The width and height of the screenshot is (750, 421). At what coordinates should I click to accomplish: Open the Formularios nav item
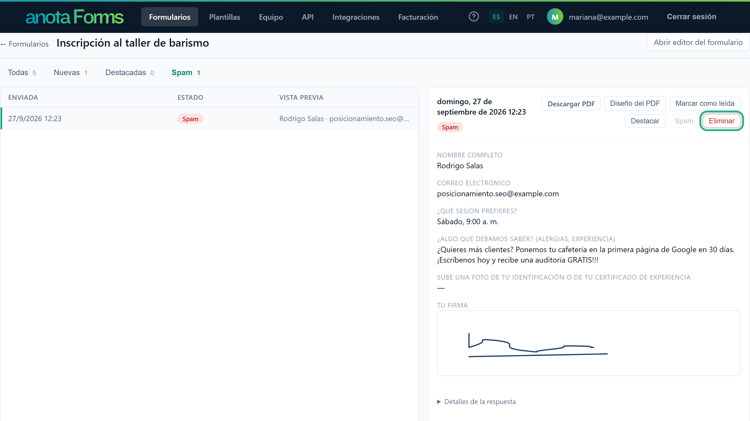(x=169, y=17)
